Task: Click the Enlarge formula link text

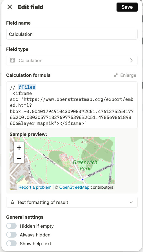Action: (128, 75)
